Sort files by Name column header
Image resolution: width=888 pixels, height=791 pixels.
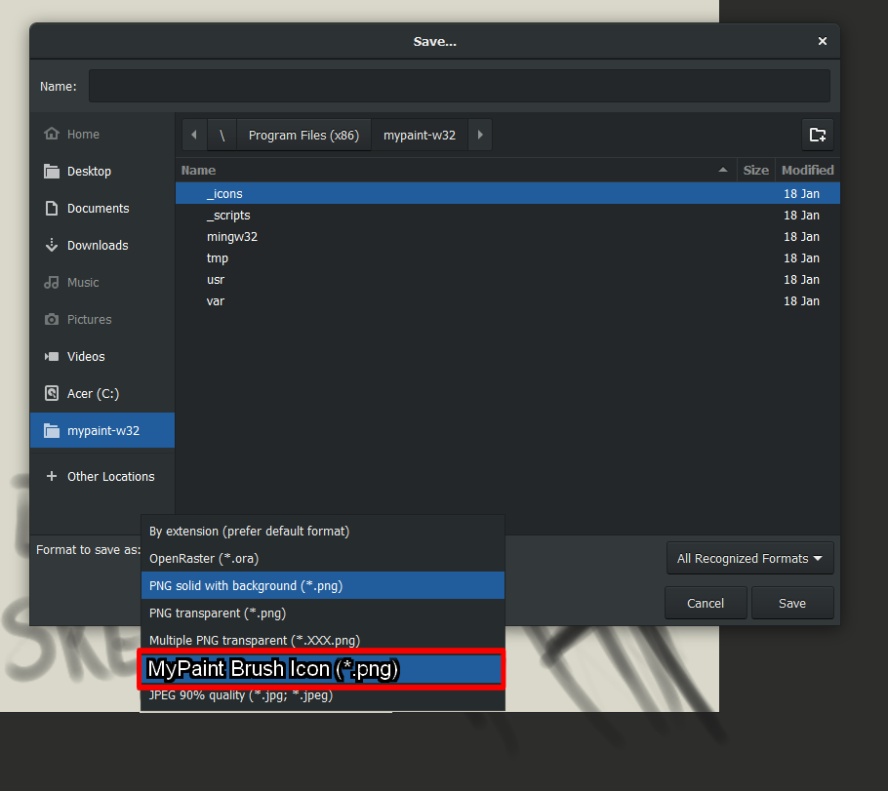(x=456, y=170)
